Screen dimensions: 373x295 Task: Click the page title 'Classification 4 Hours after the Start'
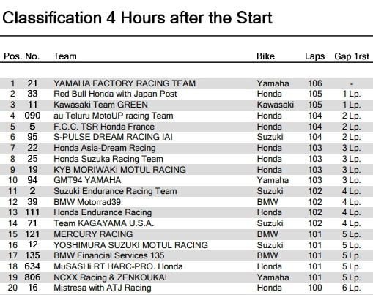137,18
